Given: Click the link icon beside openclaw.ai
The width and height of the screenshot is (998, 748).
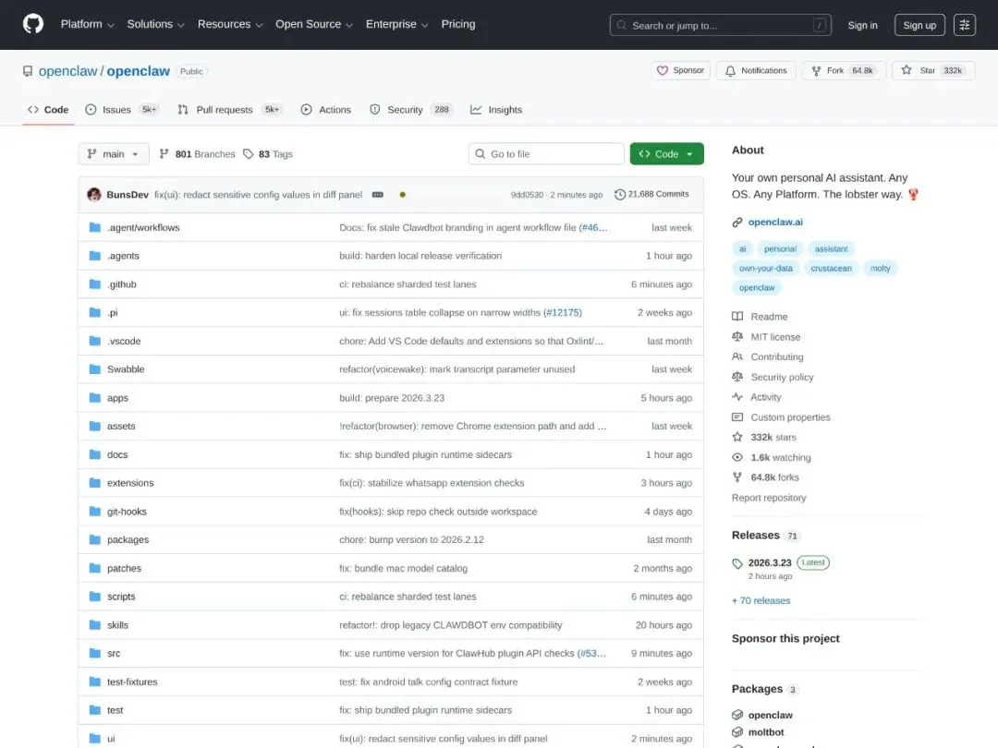Looking at the screenshot, I should pos(737,222).
